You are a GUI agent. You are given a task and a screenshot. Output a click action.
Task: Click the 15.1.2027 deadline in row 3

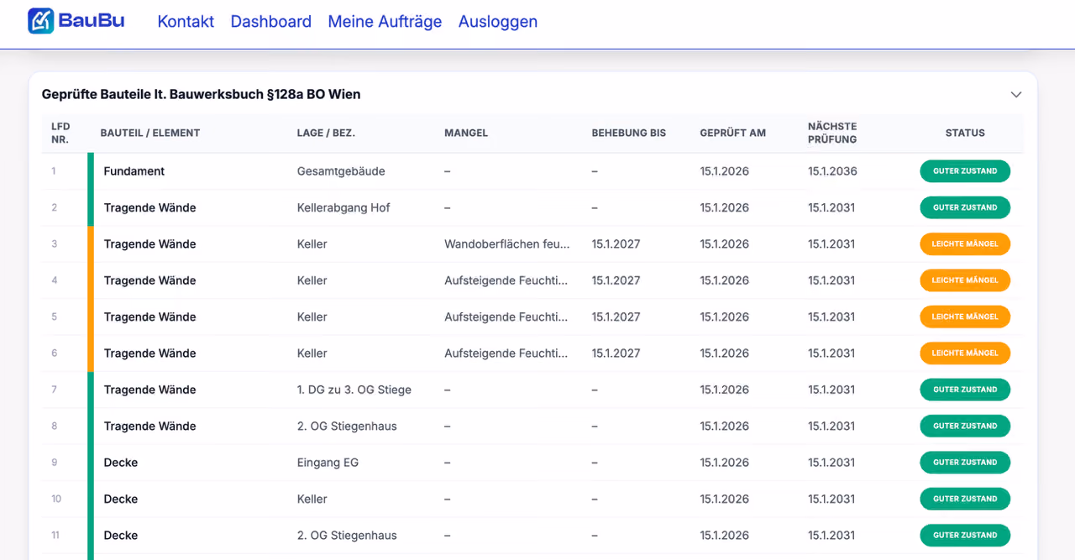pos(616,244)
